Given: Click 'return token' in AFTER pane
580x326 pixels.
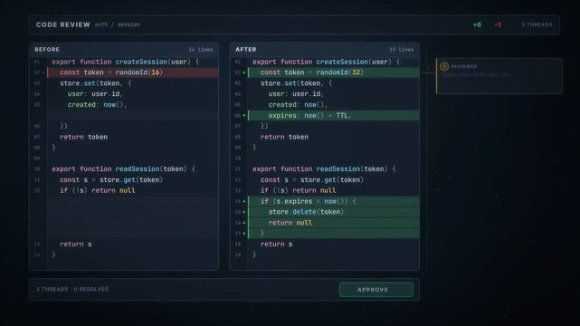Looking at the screenshot, I should tap(284, 137).
